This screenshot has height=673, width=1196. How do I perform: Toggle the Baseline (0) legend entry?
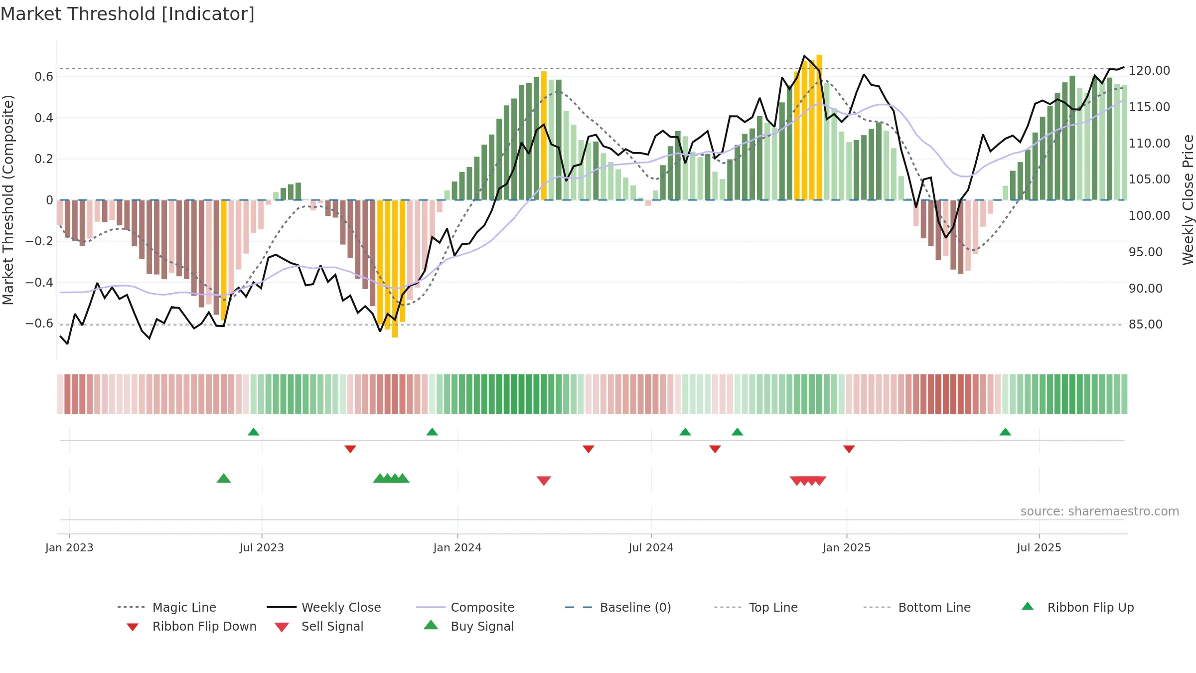point(618,607)
